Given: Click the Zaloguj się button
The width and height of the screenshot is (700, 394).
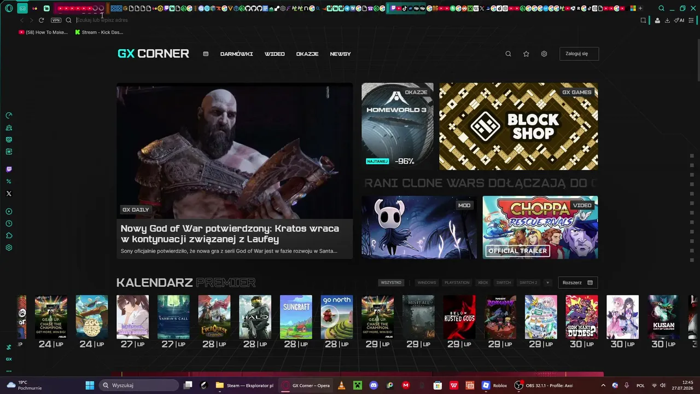Looking at the screenshot, I should [579, 54].
